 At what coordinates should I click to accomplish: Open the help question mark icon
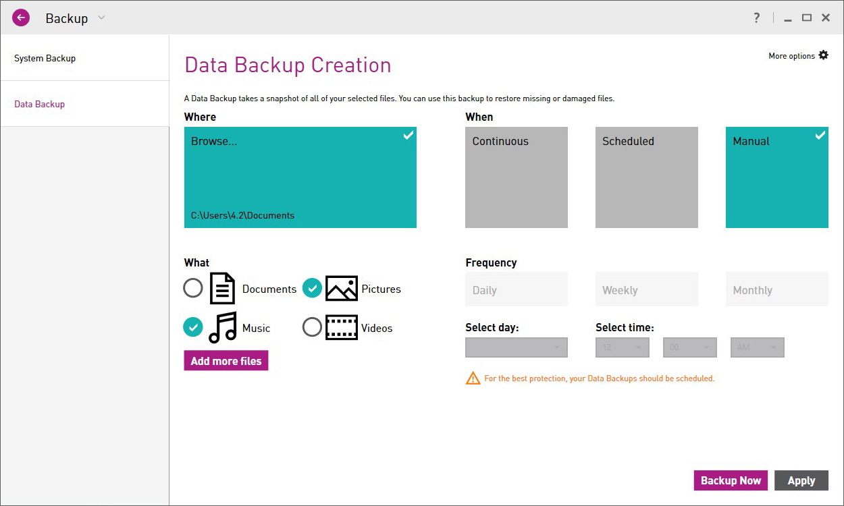[x=757, y=18]
